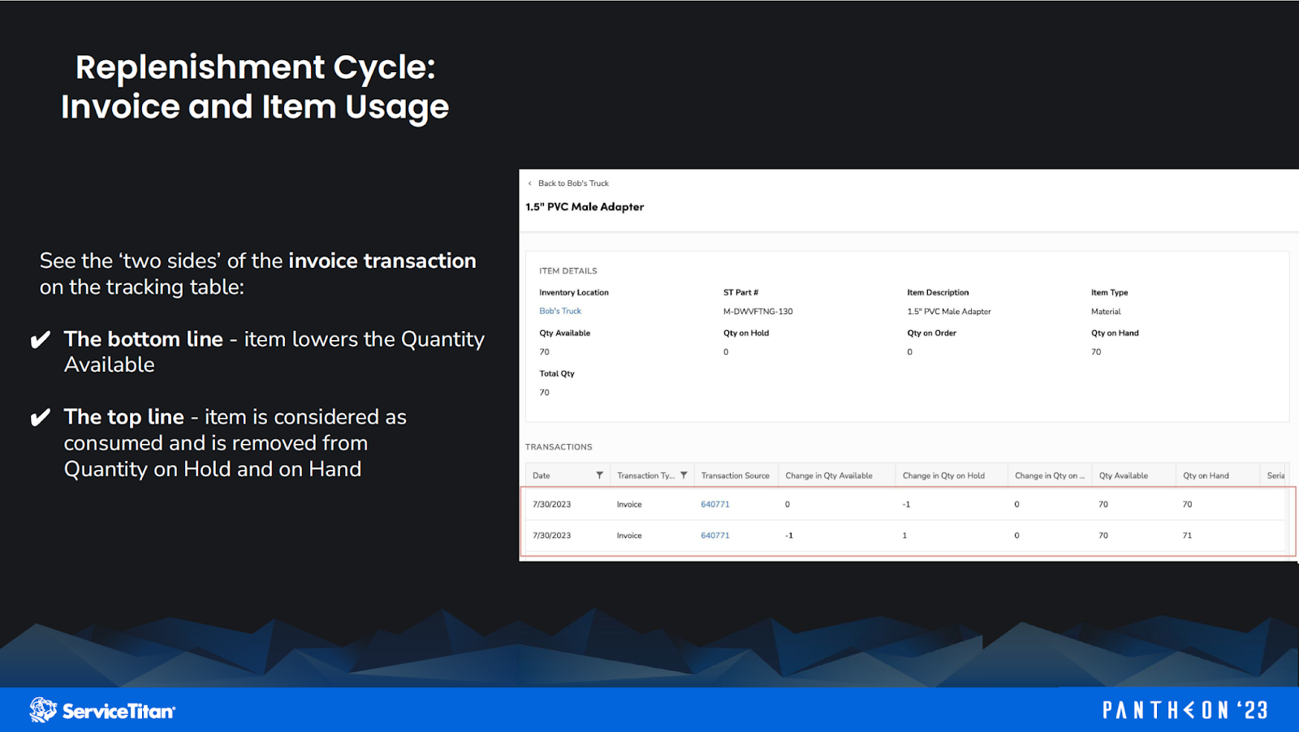The height and width of the screenshot is (732, 1299).
Task: Click the Date column filter icon
Action: (x=599, y=475)
